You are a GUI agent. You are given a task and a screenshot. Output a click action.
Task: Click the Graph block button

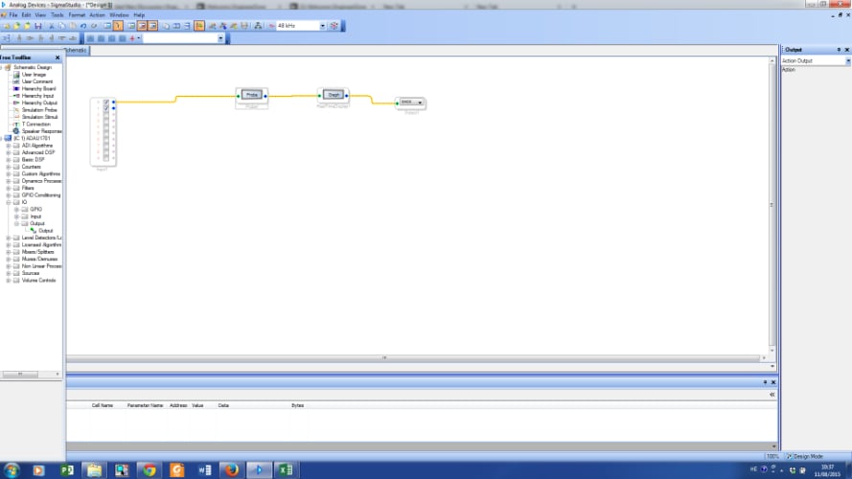click(x=334, y=95)
